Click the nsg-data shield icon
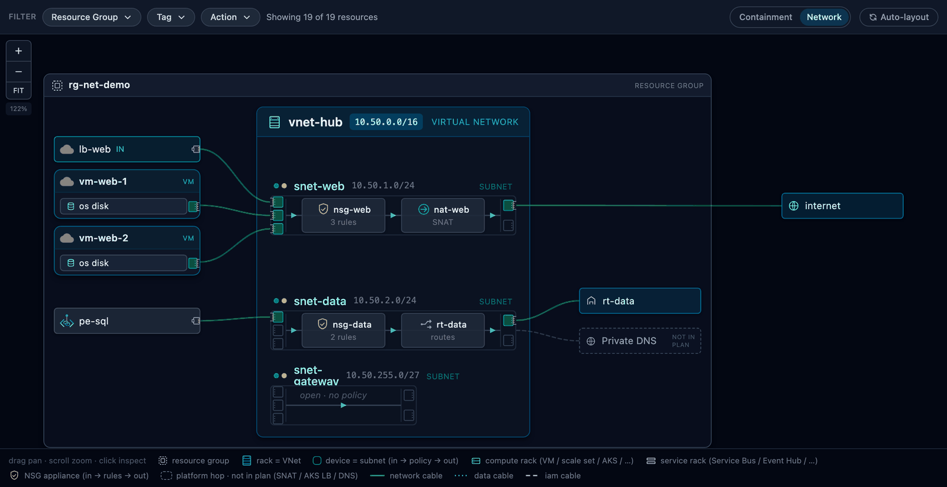 coord(323,324)
